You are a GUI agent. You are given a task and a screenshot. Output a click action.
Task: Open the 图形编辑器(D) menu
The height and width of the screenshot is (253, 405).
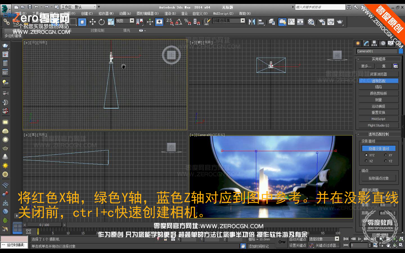[x=148, y=13]
